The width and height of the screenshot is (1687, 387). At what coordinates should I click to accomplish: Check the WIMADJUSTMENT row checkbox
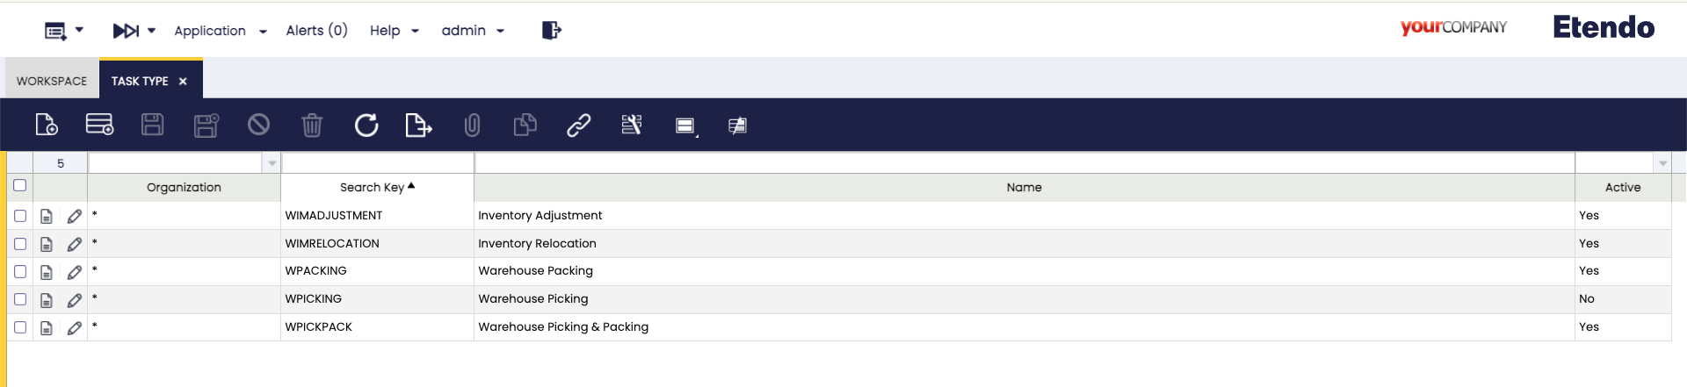click(x=20, y=216)
